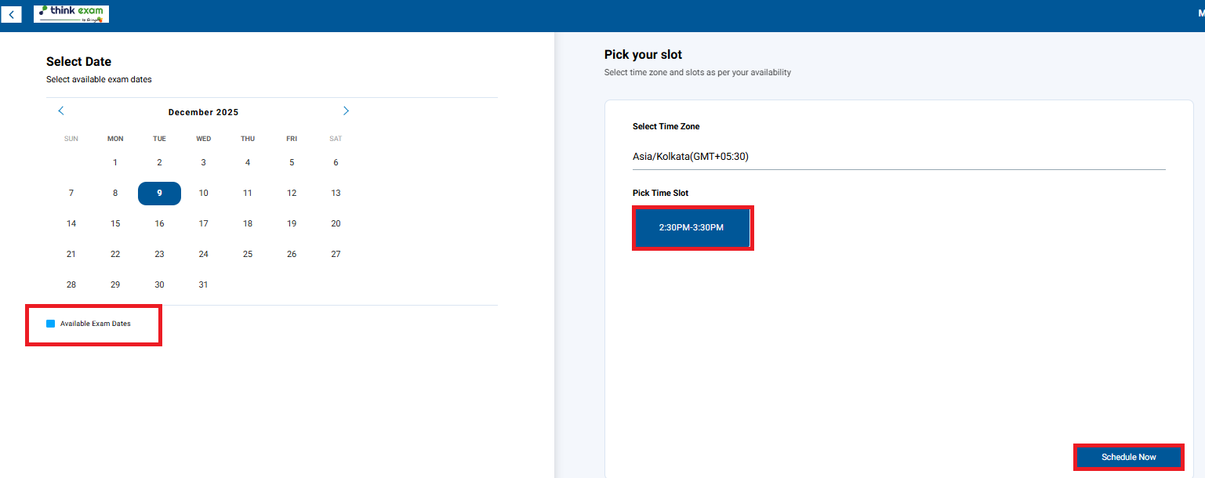Choose December 12 in the calendar

(292, 194)
